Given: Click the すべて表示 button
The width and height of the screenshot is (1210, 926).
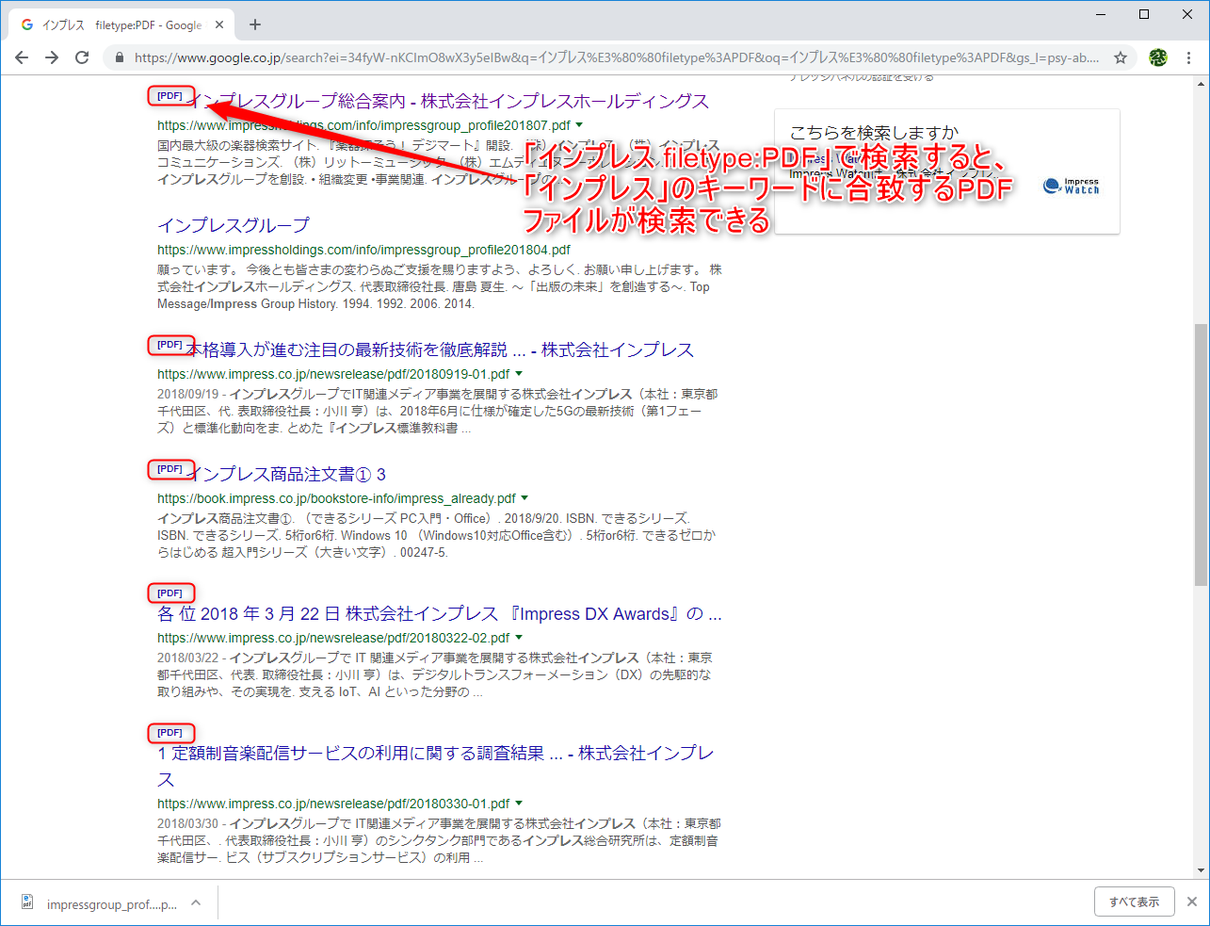Looking at the screenshot, I should point(1134,901).
